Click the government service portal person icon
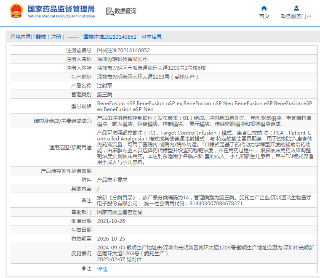This screenshot has width=320, height=278. pos(296,8)
